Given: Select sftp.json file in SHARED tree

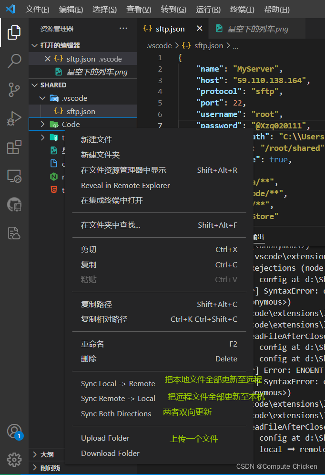Looking at the screenshot, I should coord(81,111).
